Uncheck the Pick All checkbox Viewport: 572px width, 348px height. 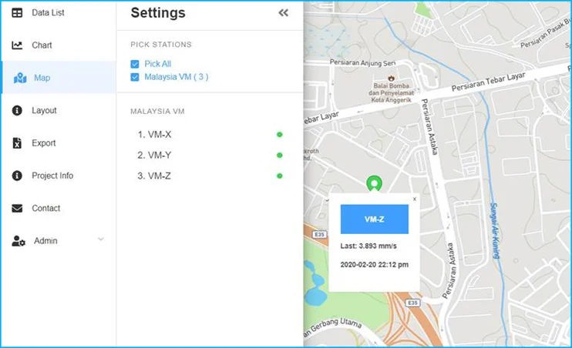(x=135, y=64)
